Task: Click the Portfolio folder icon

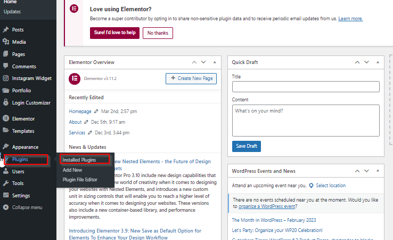Action: coord(6,90)
